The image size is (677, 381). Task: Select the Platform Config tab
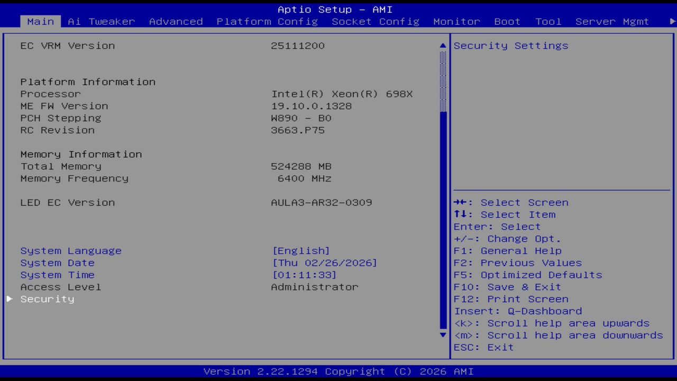pyautogui.click(x=267, y=21)
